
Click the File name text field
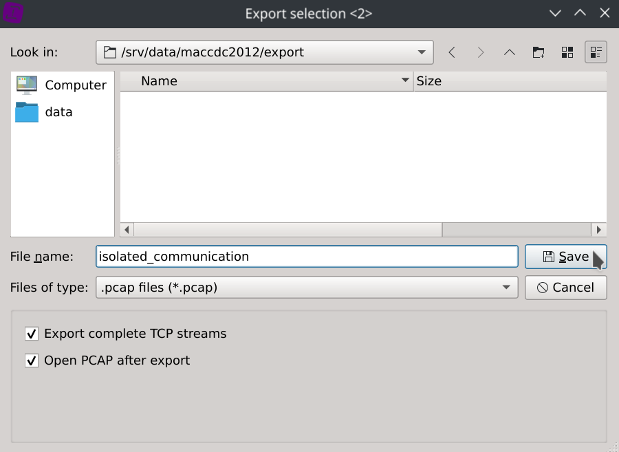click(307, 257)
